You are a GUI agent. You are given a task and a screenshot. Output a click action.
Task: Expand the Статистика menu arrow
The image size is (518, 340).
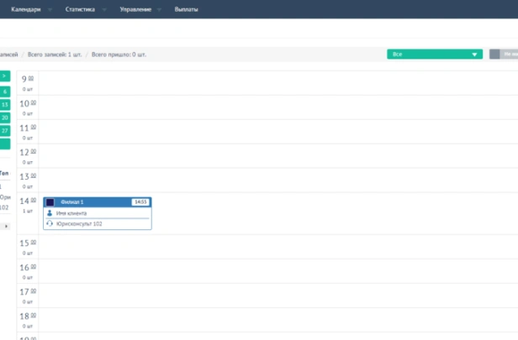[104, 9]
